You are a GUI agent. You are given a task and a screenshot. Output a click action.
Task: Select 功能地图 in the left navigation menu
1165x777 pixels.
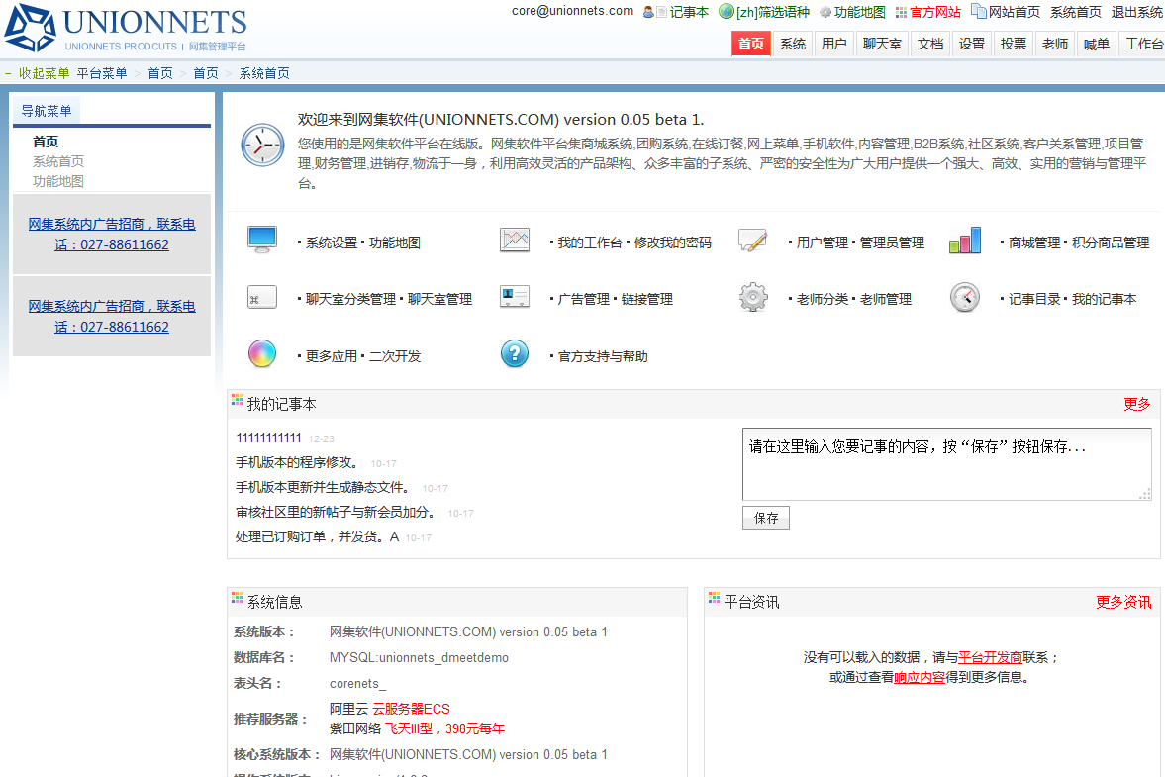(x=58, y=181)
